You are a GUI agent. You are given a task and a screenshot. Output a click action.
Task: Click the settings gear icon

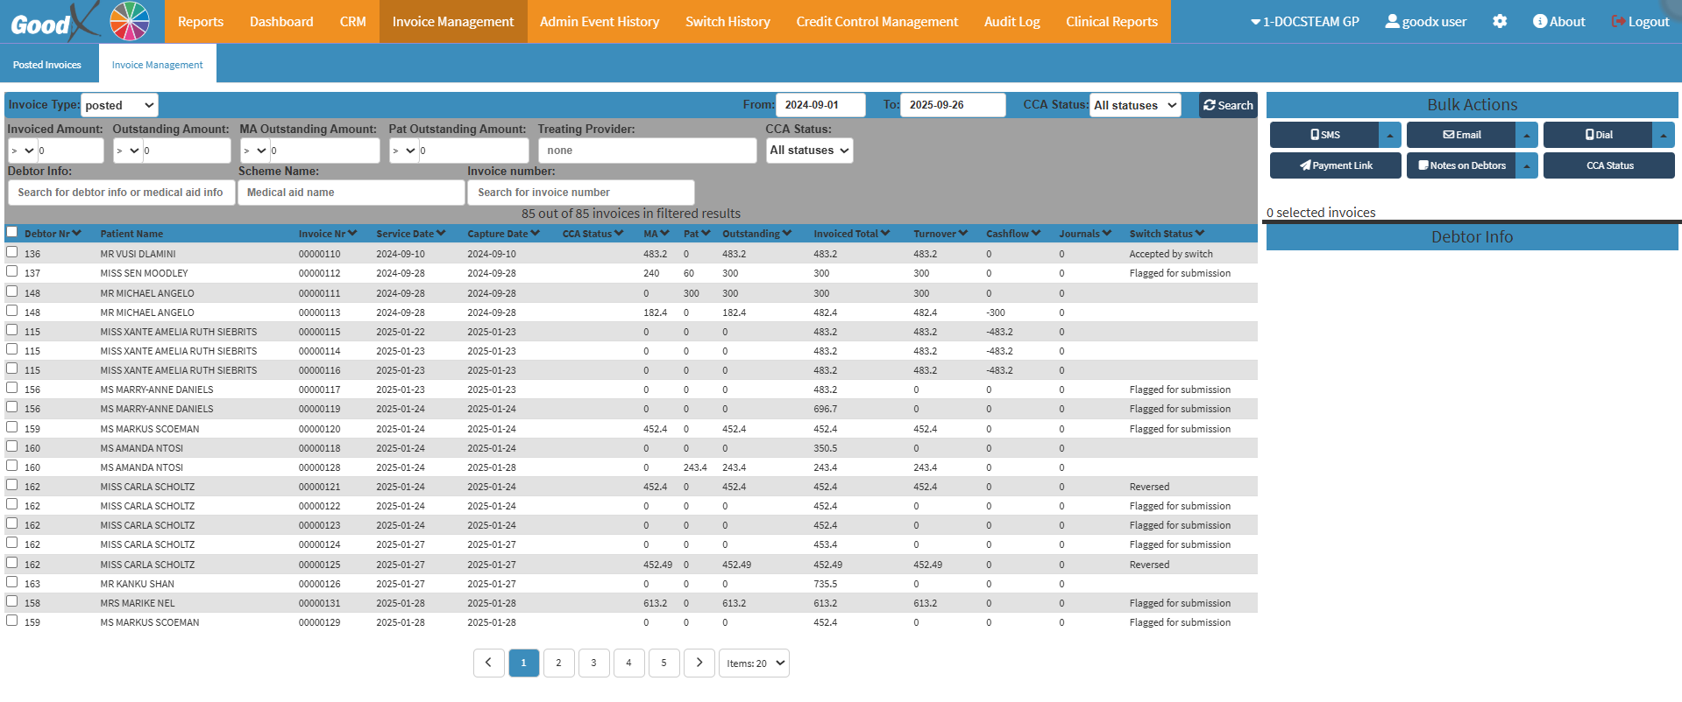(x=1500, y=21)
